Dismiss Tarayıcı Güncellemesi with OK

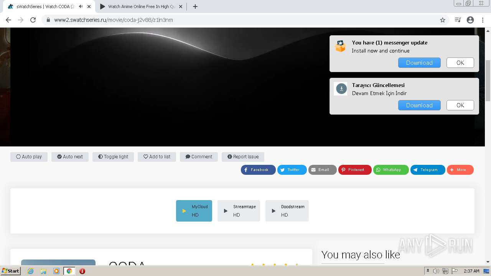(x=460, y=105)
